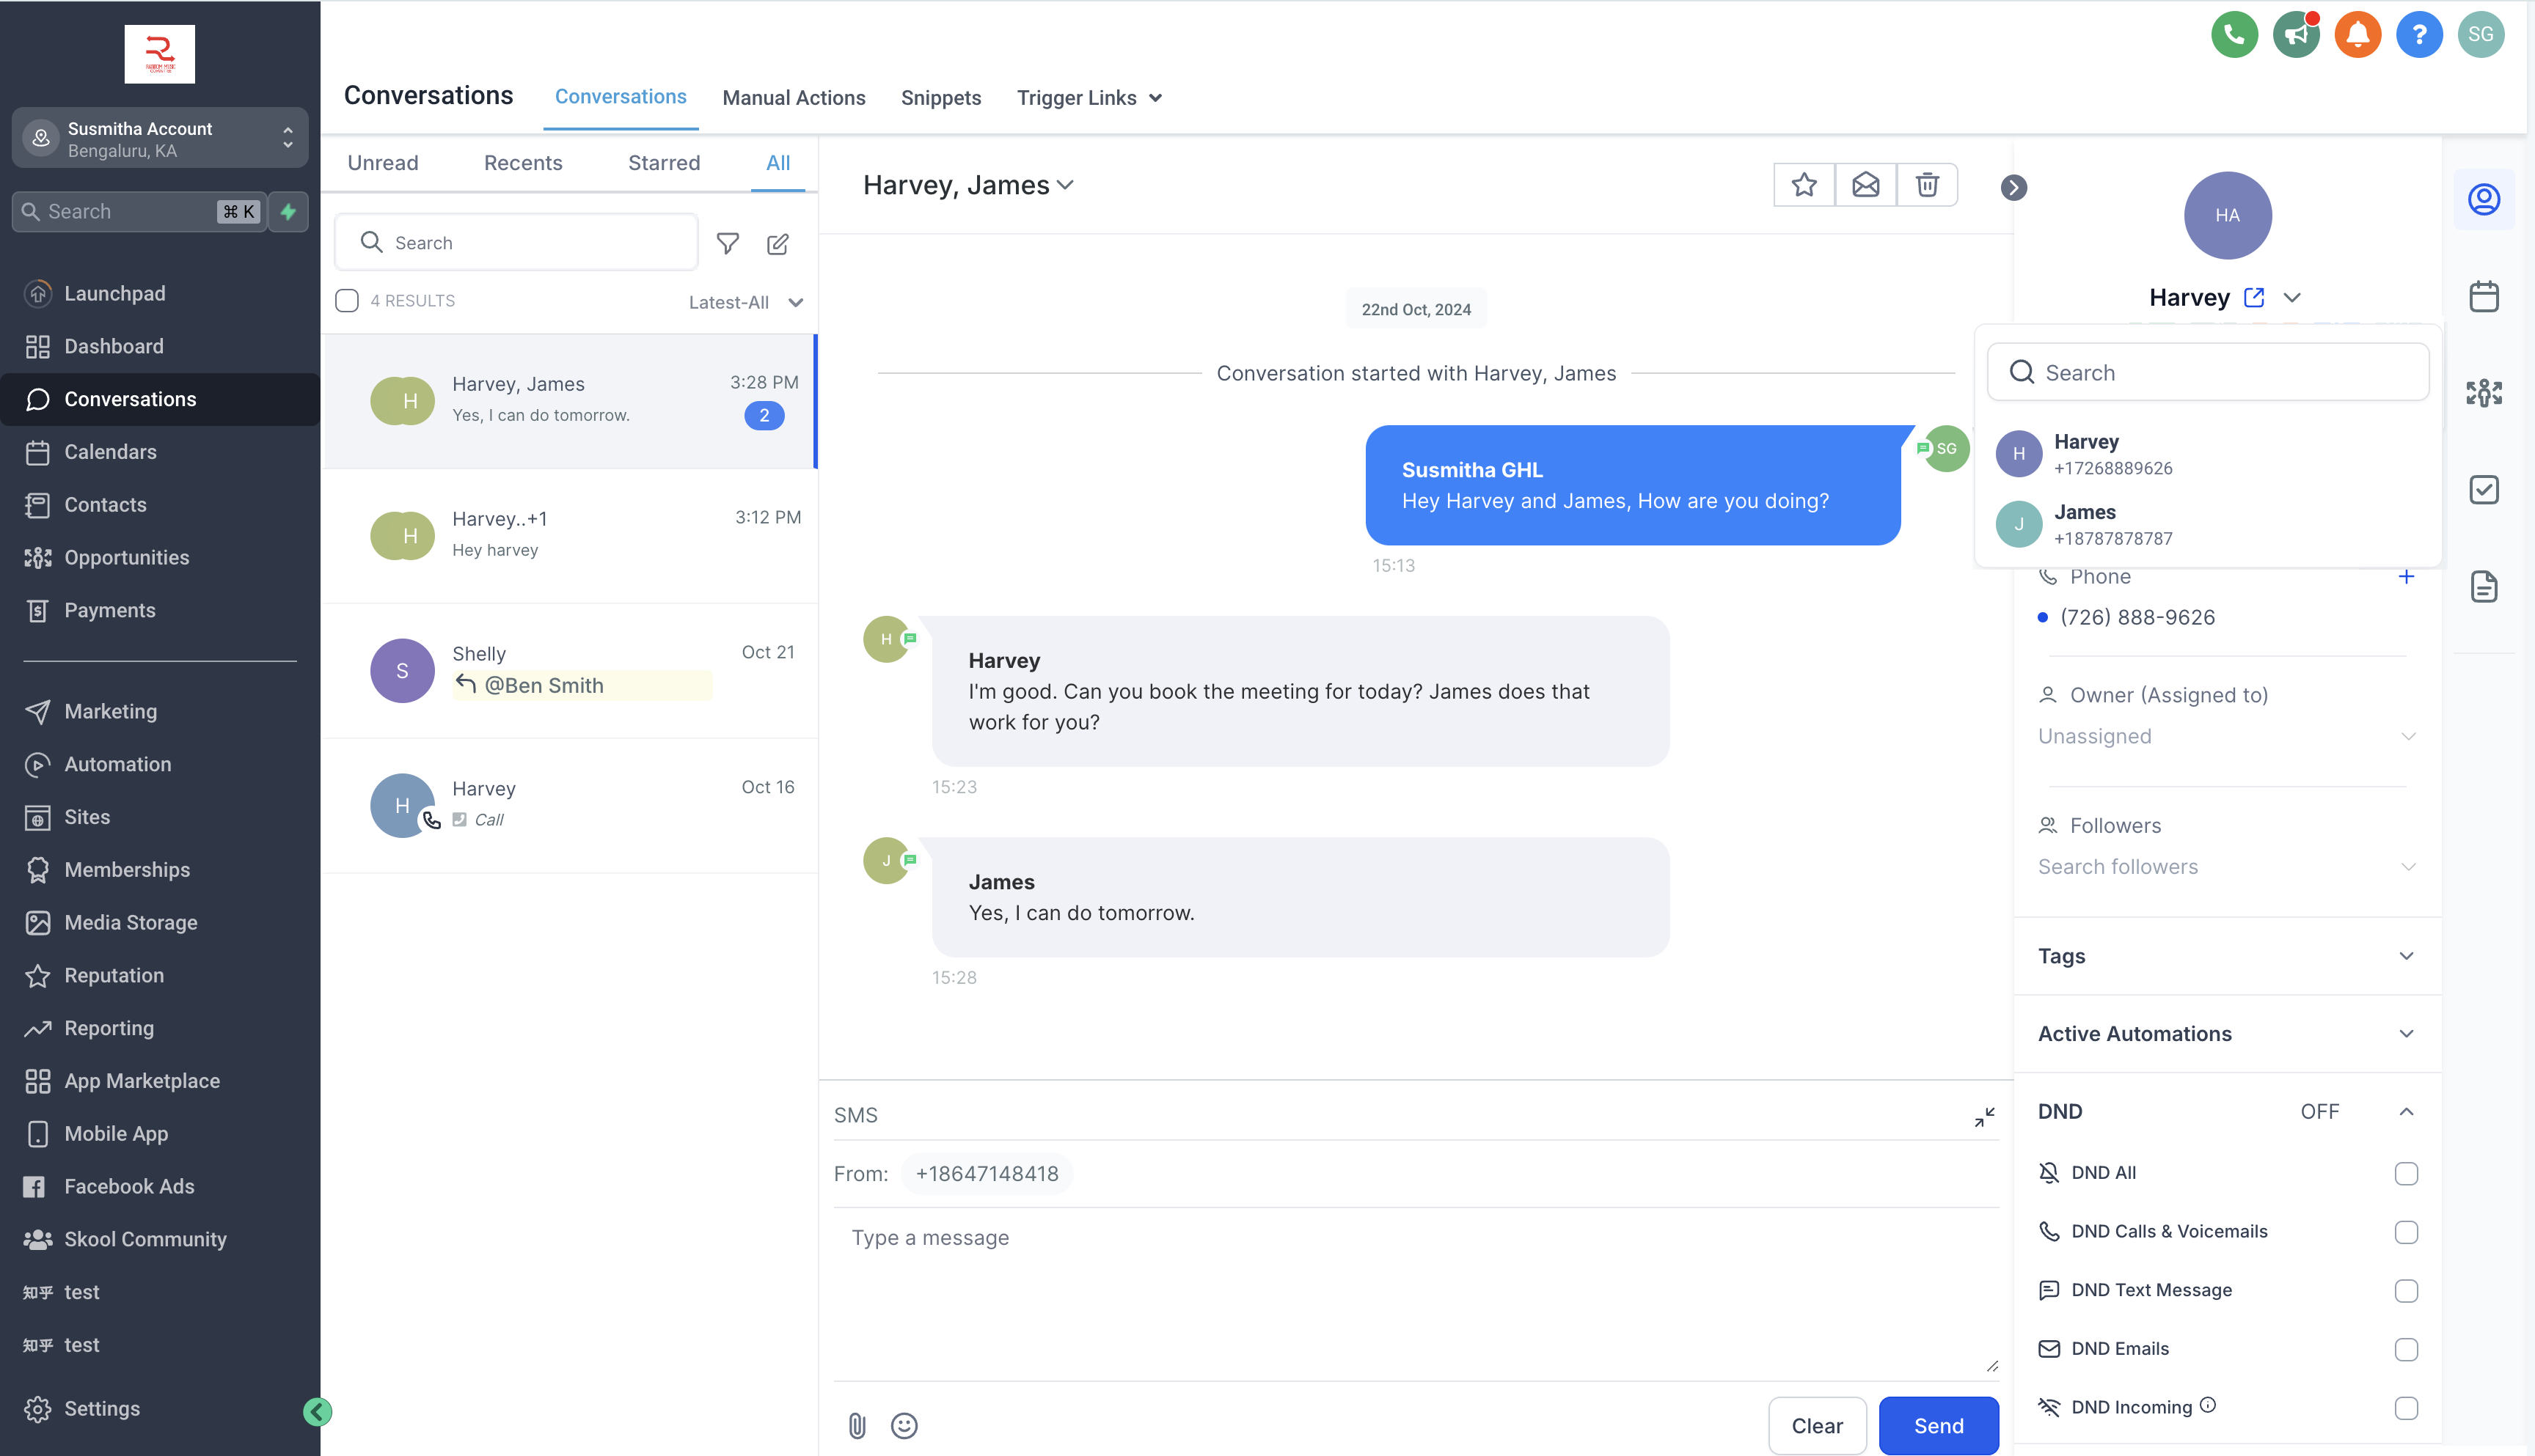
Task: Open the emoji picker
Action: point(904,1425)
